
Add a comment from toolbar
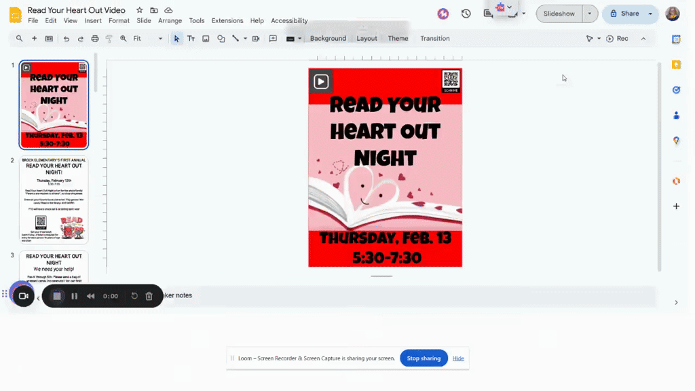point(273,39)
